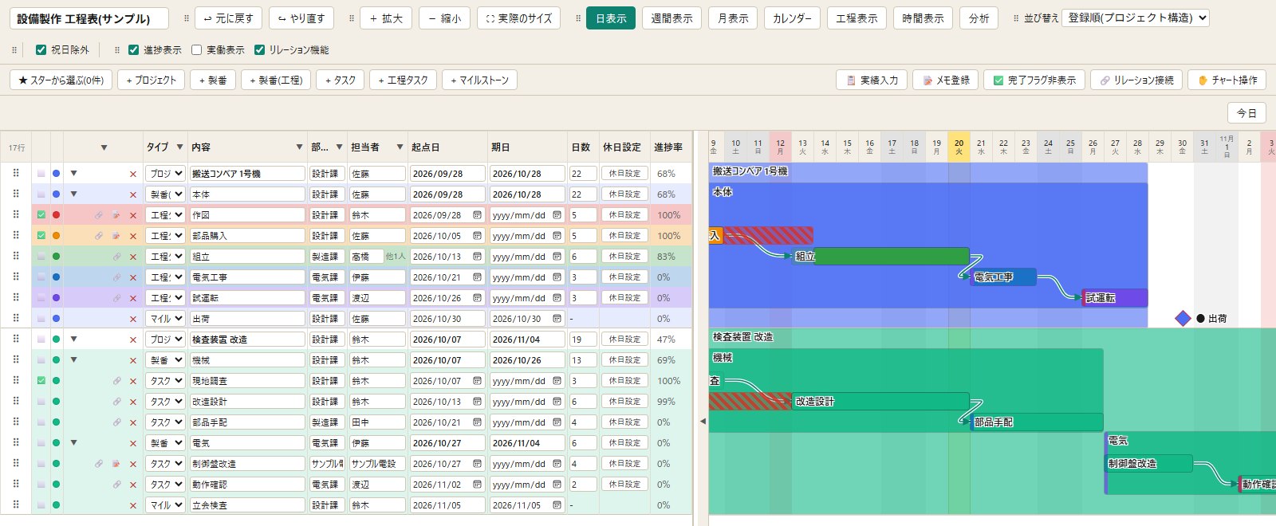This screenshot has width=1276, height=526.
Task: Uncheck the completion checkbox for 作図
Action: point(41,215)
